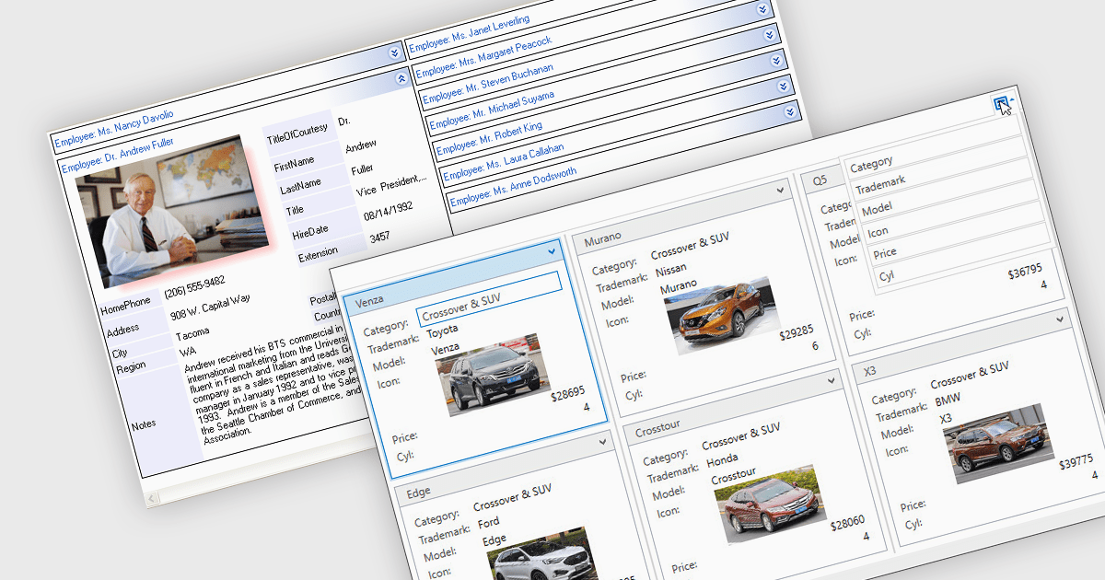Collapse Dr. Andrew Fuller employee card

coord(400,79)
